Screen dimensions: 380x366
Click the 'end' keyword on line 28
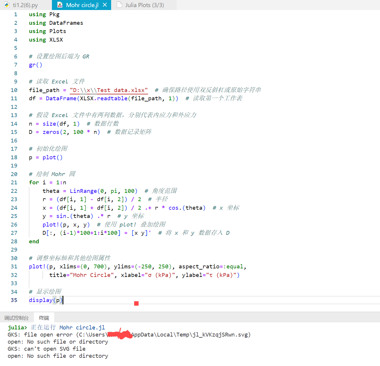coord(34,242)
